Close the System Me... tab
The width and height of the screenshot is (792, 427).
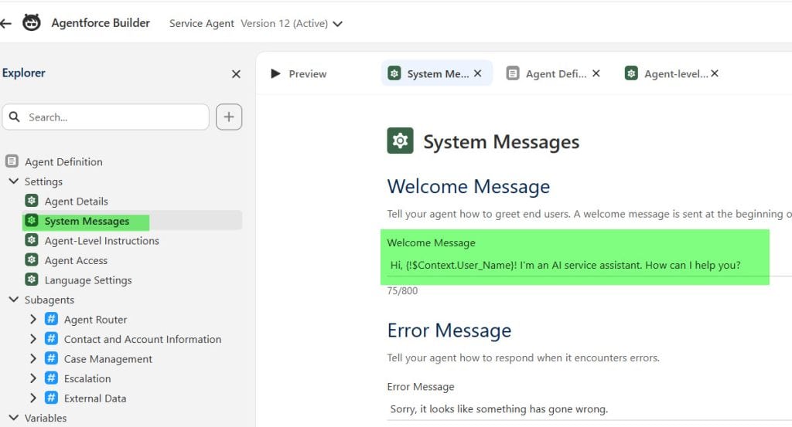(478, 73)
